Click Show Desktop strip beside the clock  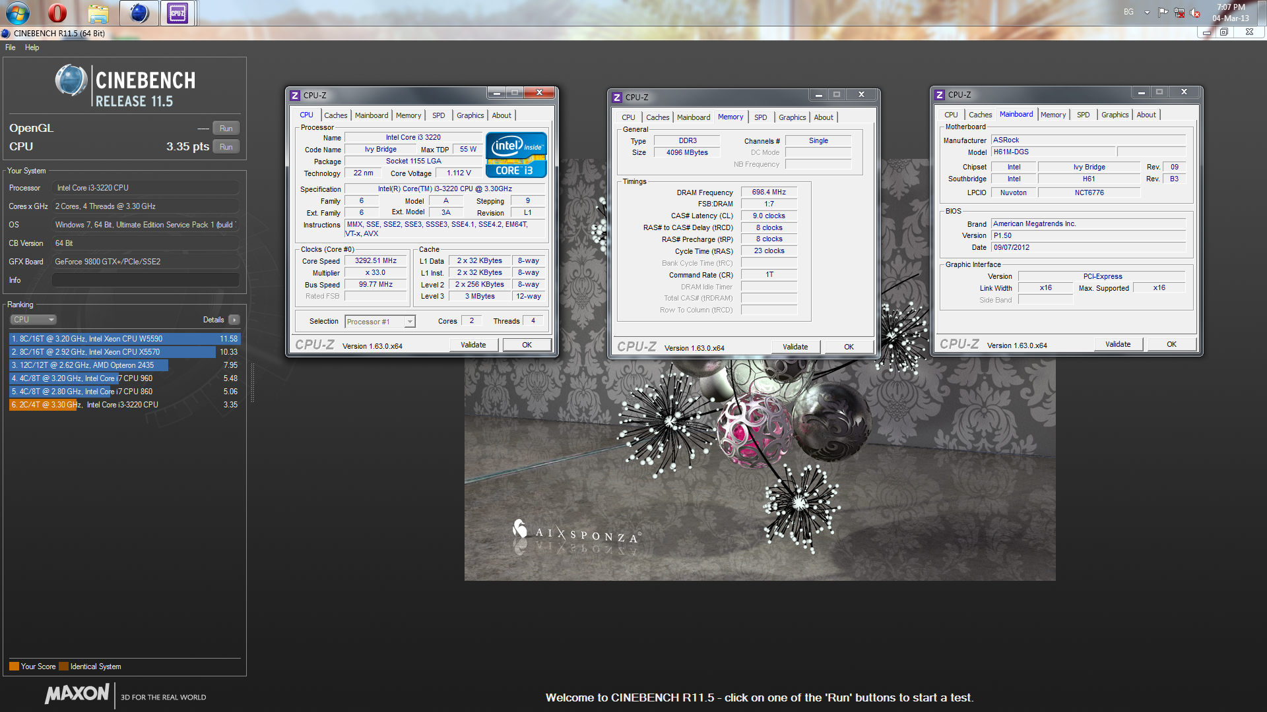[1262, 13]
